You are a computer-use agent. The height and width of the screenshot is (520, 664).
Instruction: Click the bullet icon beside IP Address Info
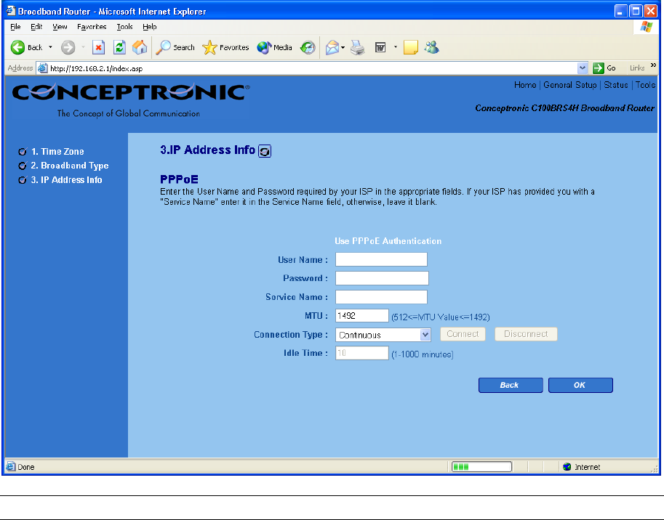click(x=23, y=180)
